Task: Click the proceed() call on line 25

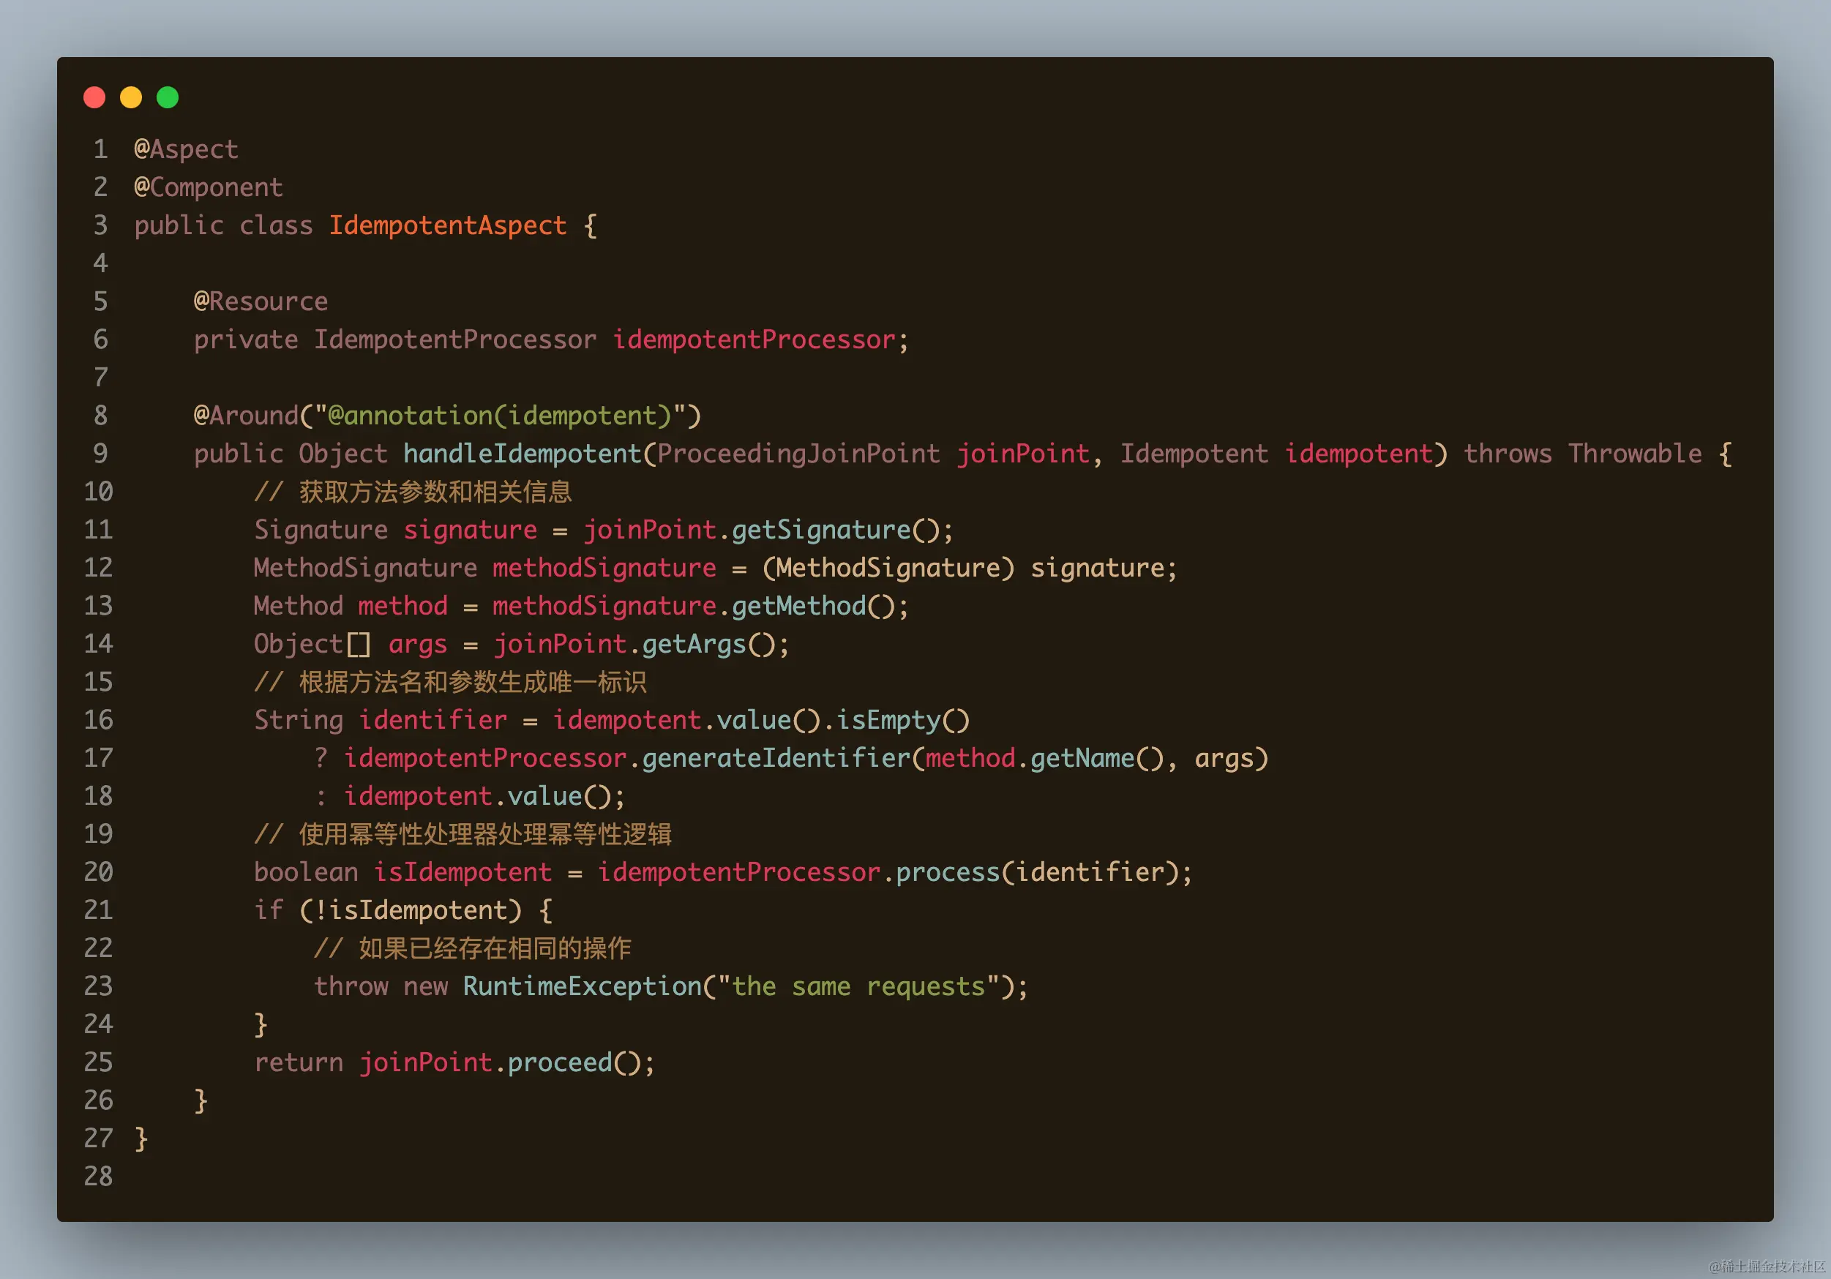Action: [x=574, y=1063]
